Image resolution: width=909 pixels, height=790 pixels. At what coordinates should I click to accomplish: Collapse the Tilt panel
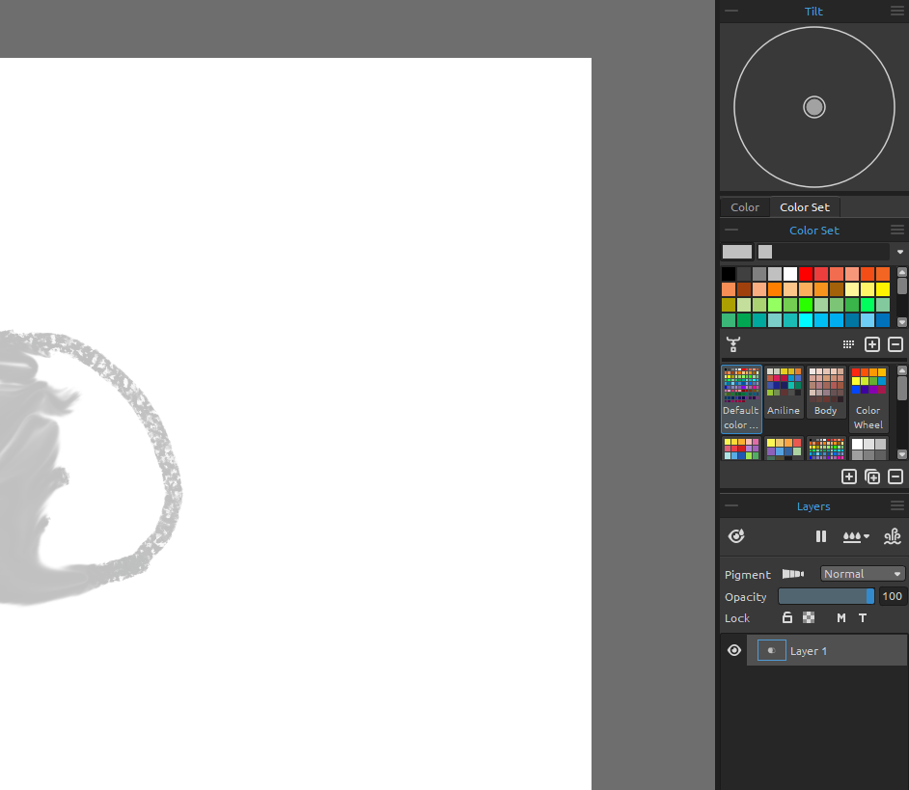731,11
